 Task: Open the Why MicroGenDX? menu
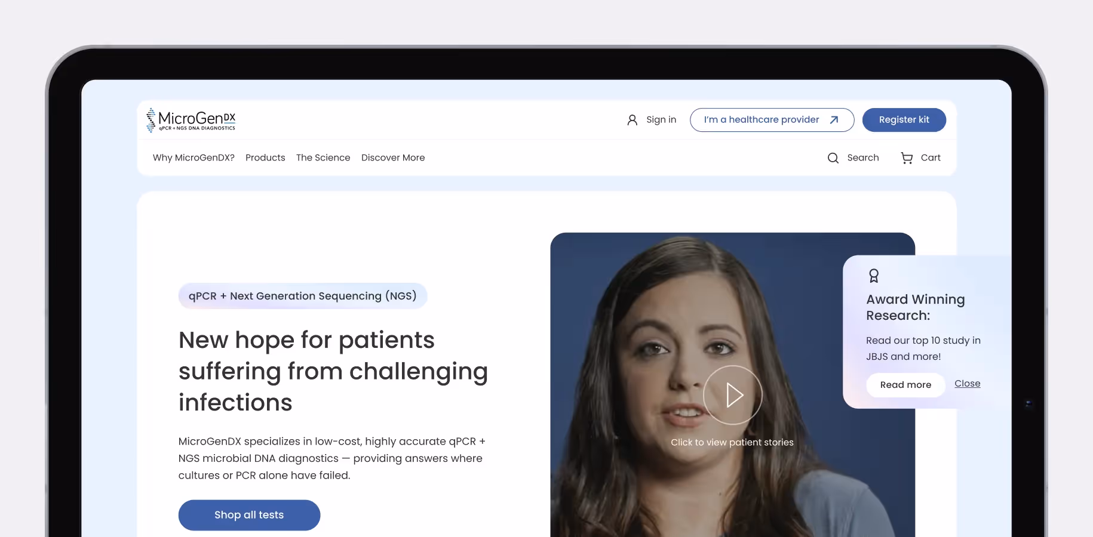pyautogui.click(x=194, y=158)
